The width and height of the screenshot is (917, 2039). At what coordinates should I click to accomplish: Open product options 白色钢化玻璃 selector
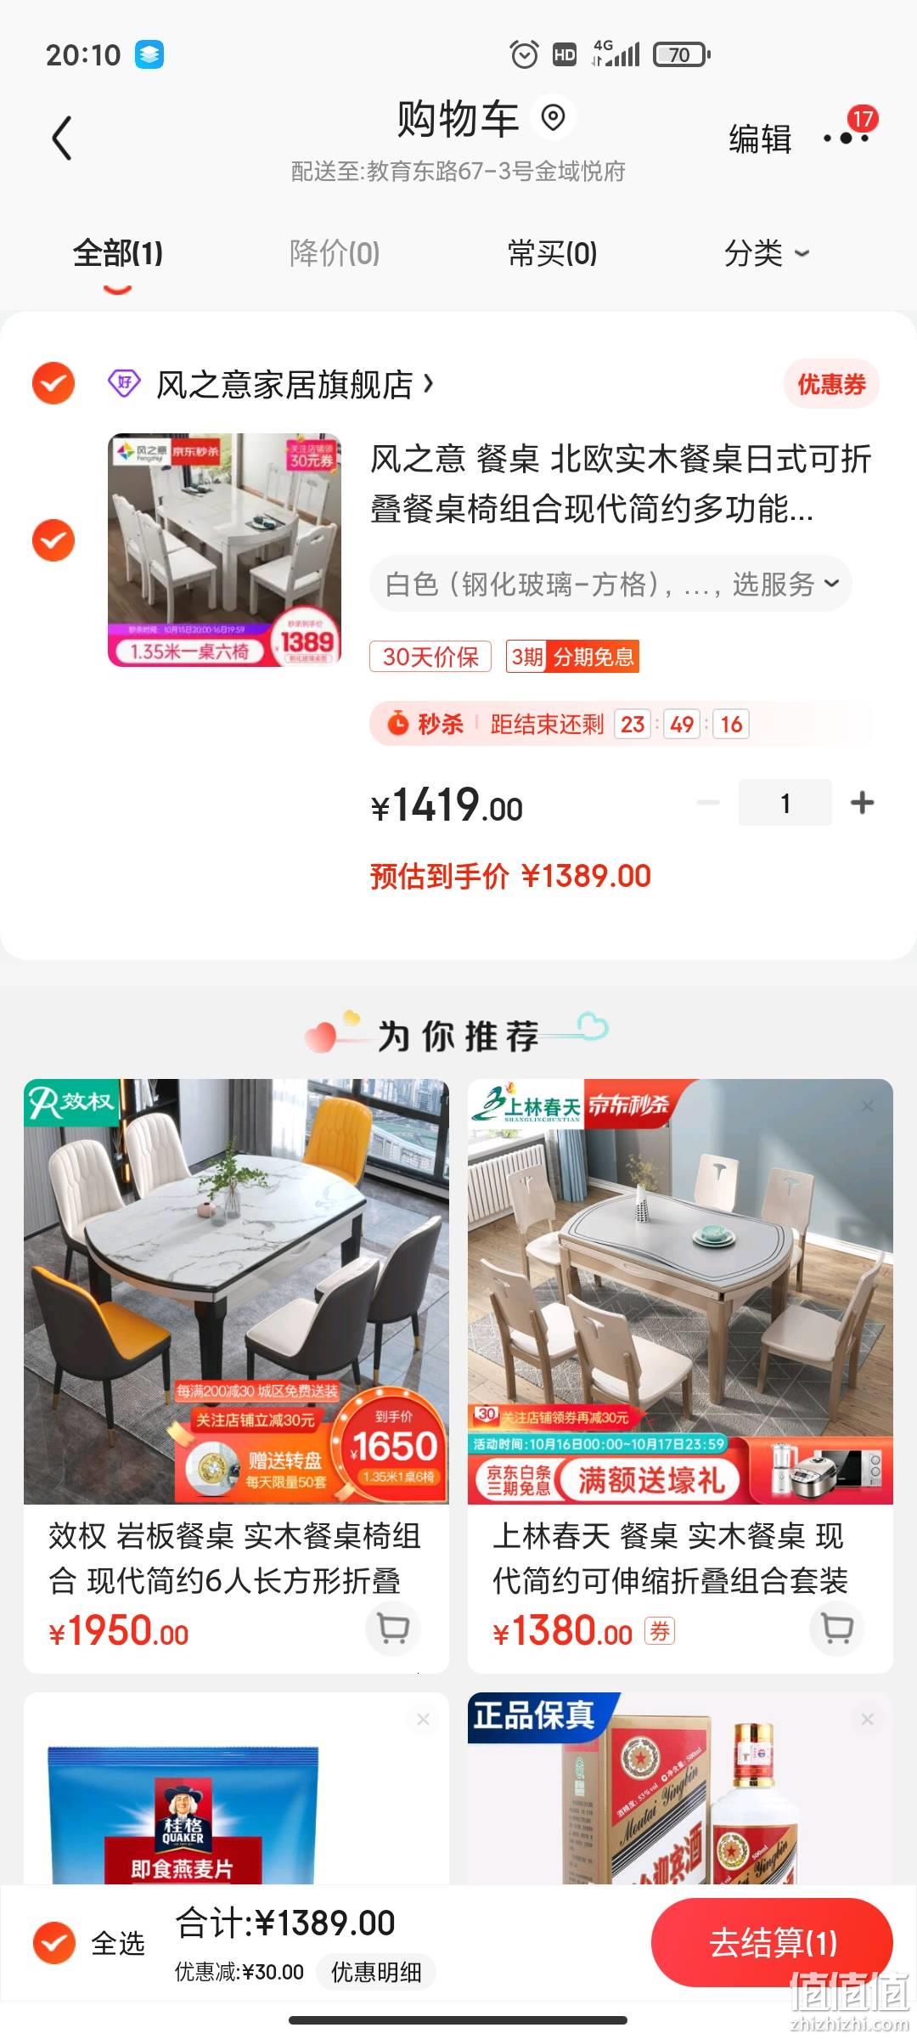(x=610, y=584)
